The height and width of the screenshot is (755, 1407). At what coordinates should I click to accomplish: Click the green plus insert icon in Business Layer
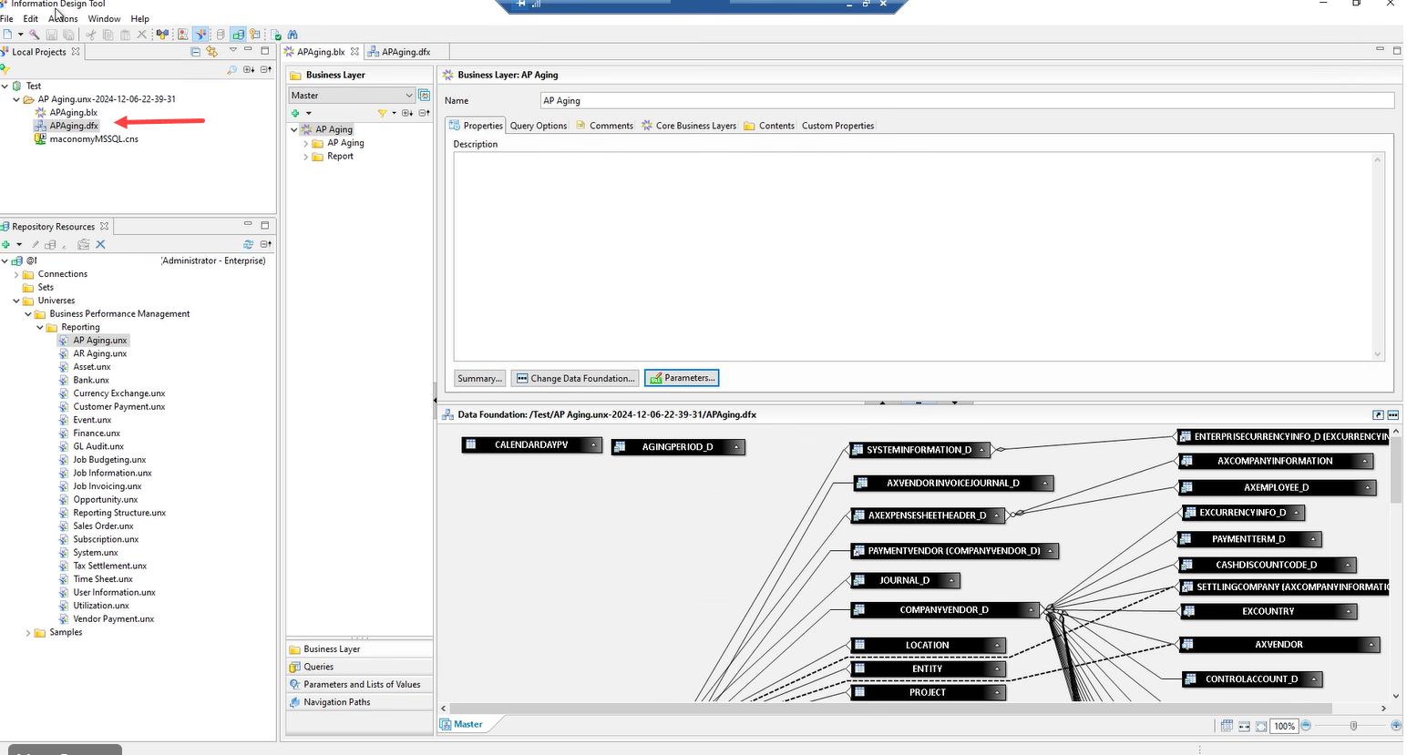295,113
